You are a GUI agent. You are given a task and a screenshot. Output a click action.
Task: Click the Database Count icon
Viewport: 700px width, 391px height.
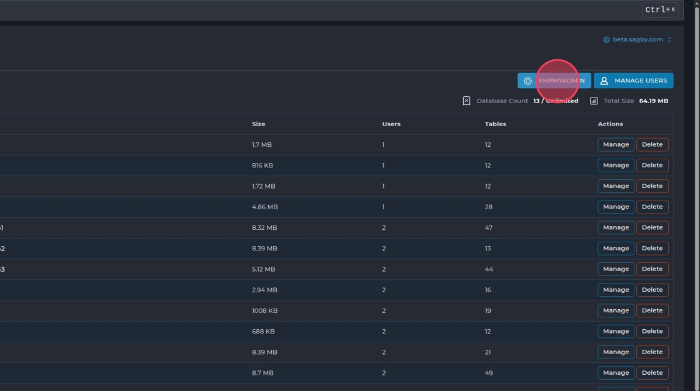[x=466, y=101]
